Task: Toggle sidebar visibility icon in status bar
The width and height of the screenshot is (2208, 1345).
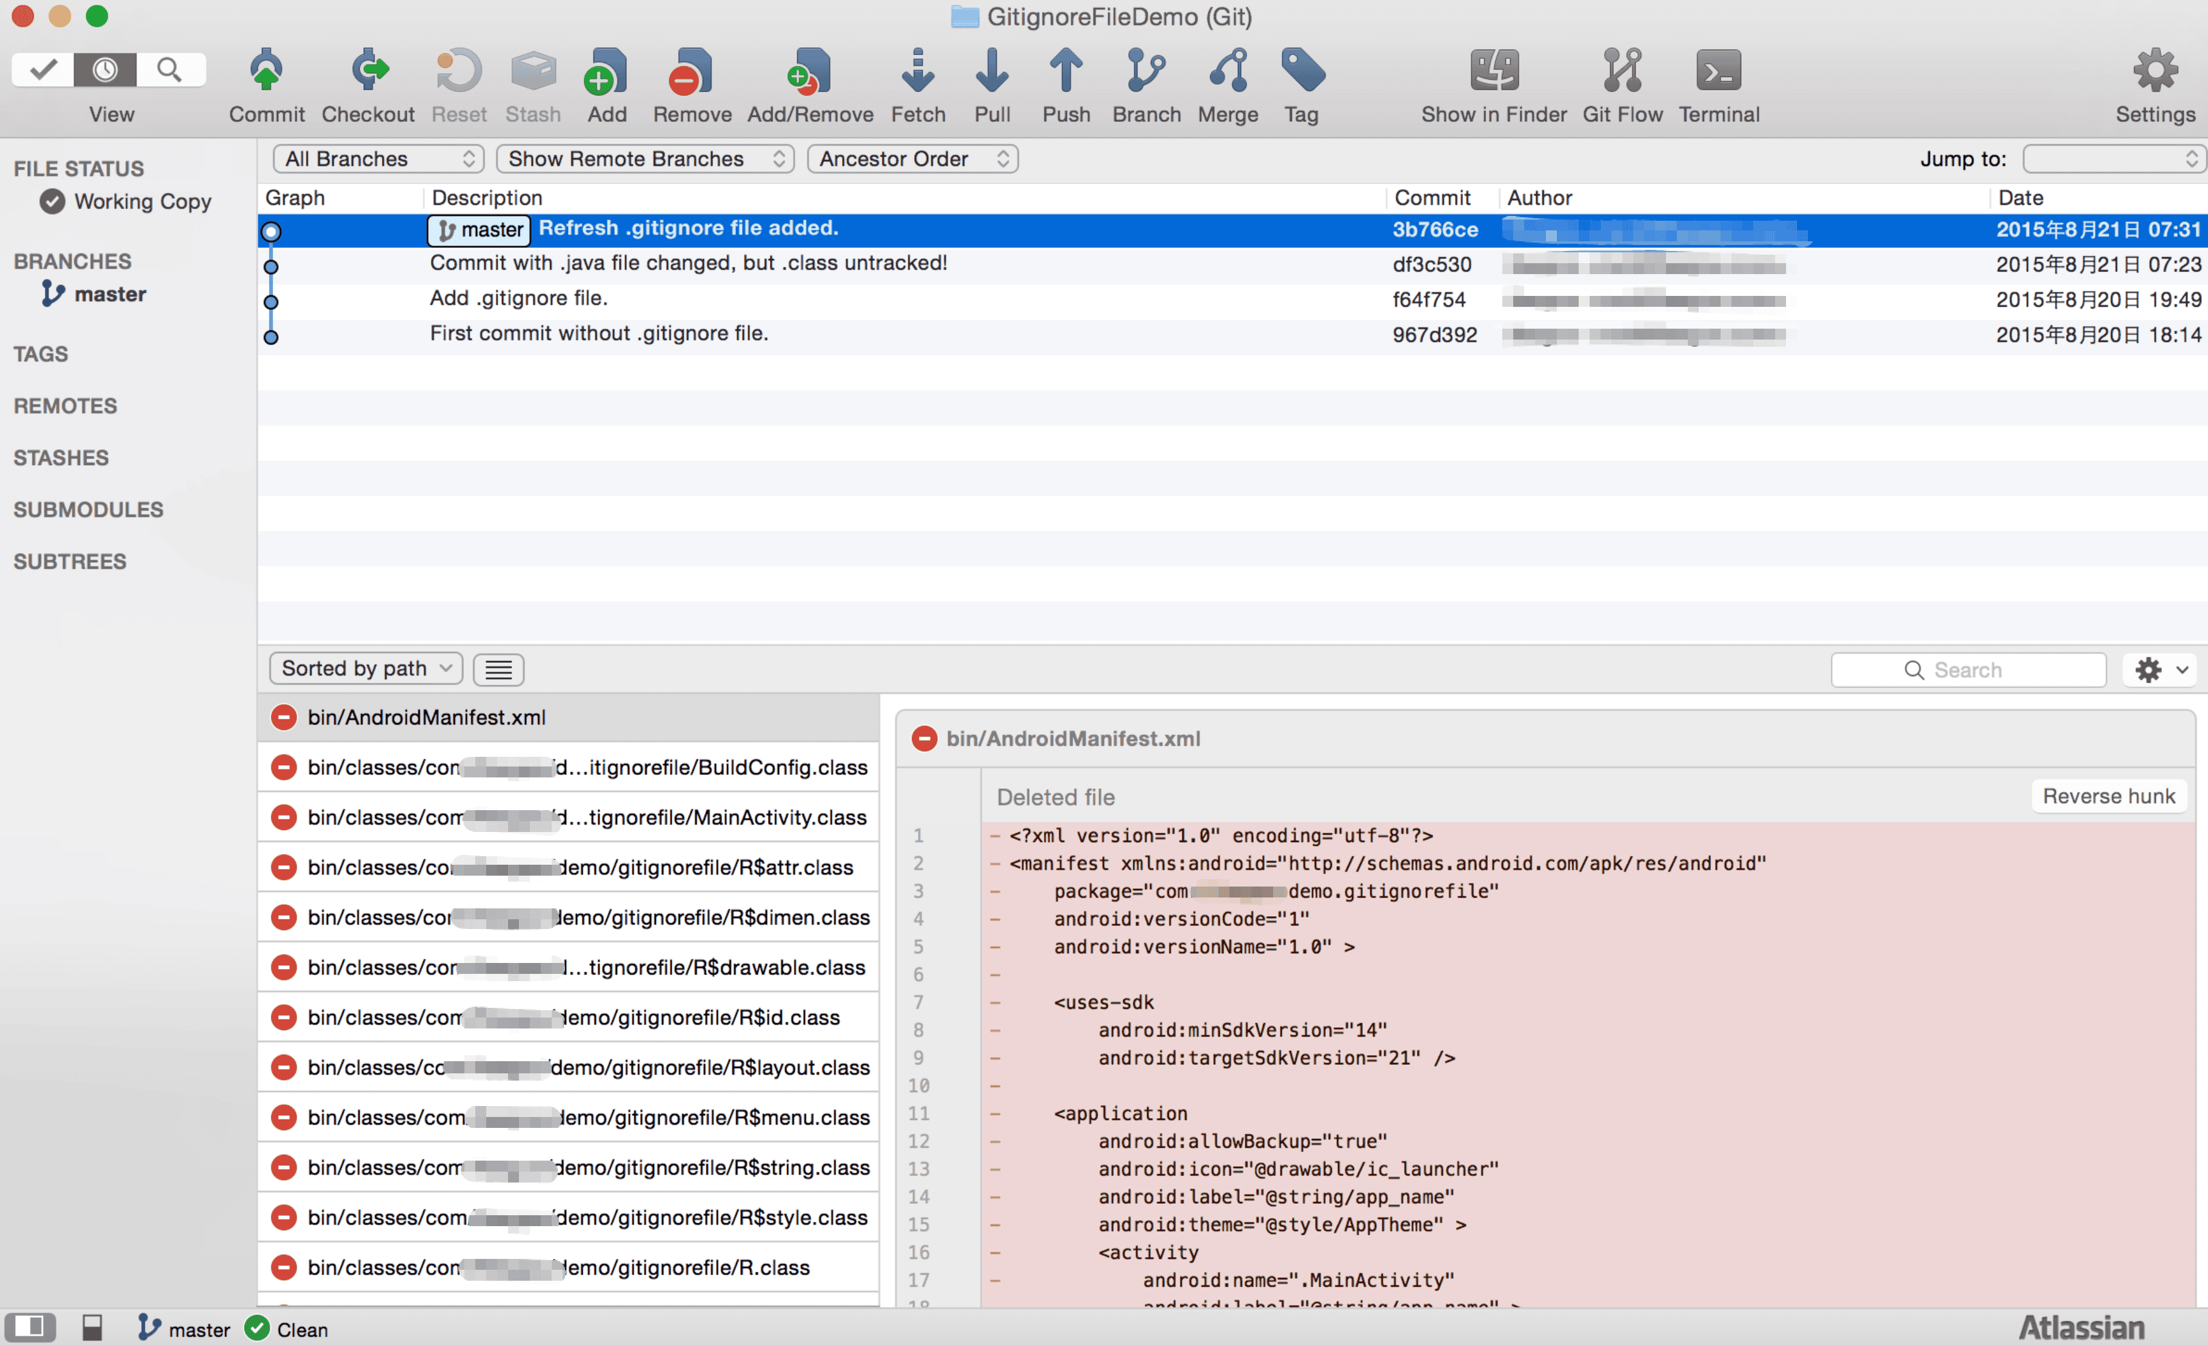Action: [x=30, y=1328]
